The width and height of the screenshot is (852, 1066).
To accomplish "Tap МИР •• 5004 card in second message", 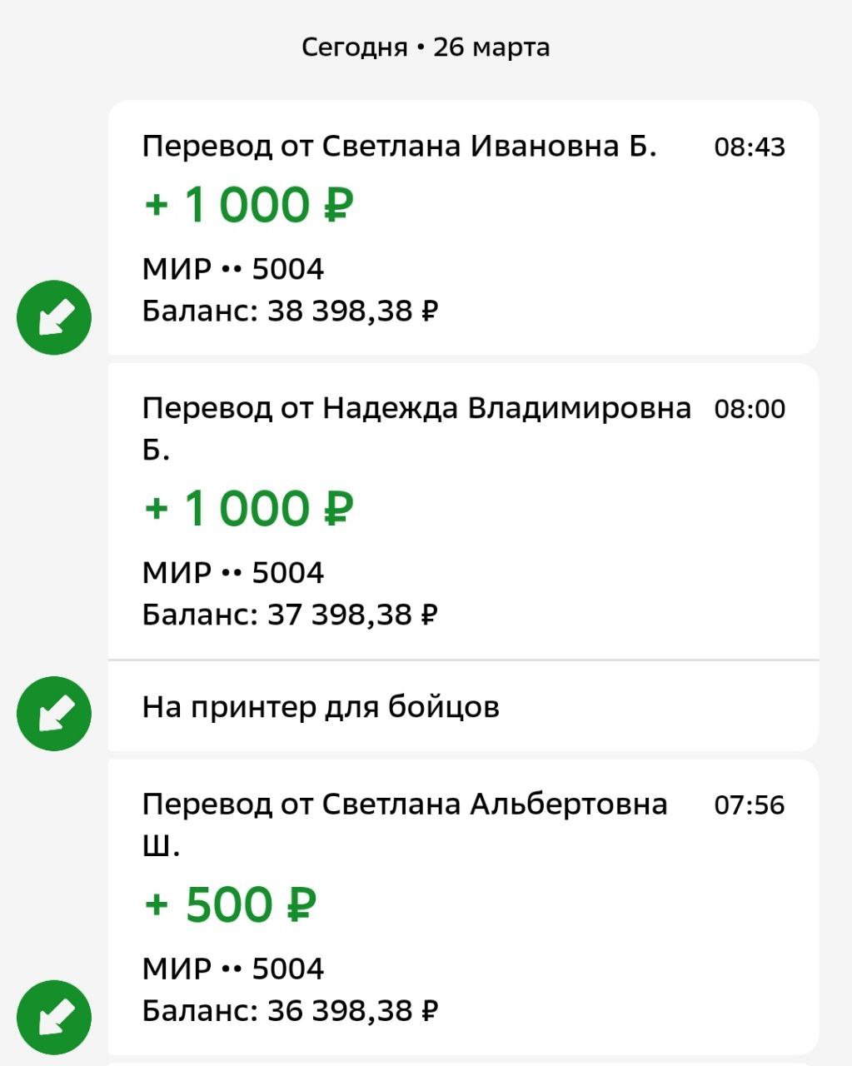I will pos(233,572).
